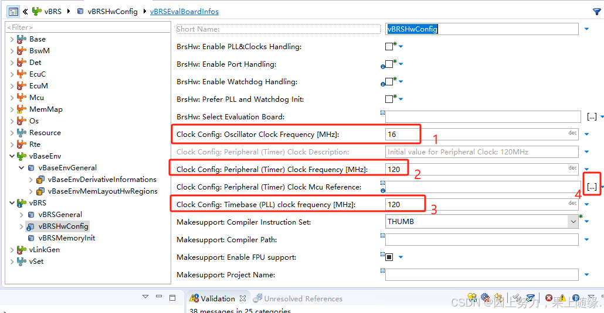This screenshot has width=604, height=313.
Task: Select the BswM module in tree
Action: 39,51
